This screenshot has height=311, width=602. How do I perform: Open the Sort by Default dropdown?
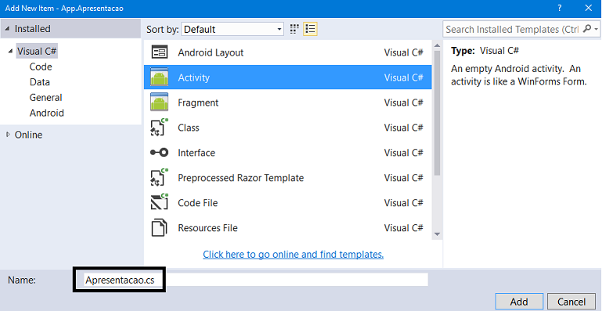pyautogui.click(x=233, y=29)
